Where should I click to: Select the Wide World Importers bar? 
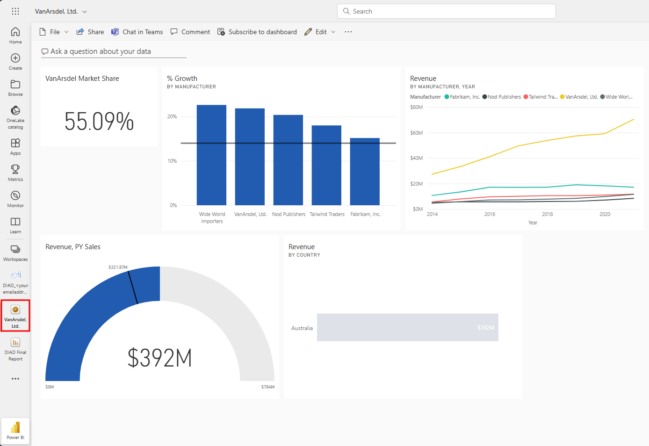211,155
